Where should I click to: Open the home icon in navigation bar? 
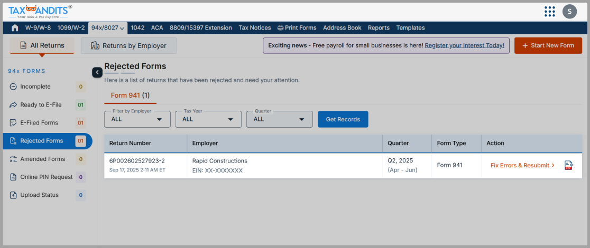pos(15,28)
